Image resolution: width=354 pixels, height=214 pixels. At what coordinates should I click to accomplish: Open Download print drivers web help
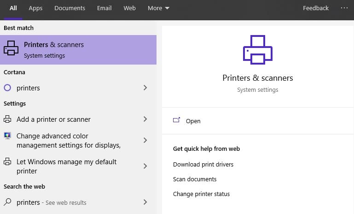[203, 165]
